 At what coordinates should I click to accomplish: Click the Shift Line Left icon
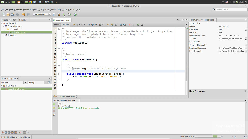click(x=121, y=25)
